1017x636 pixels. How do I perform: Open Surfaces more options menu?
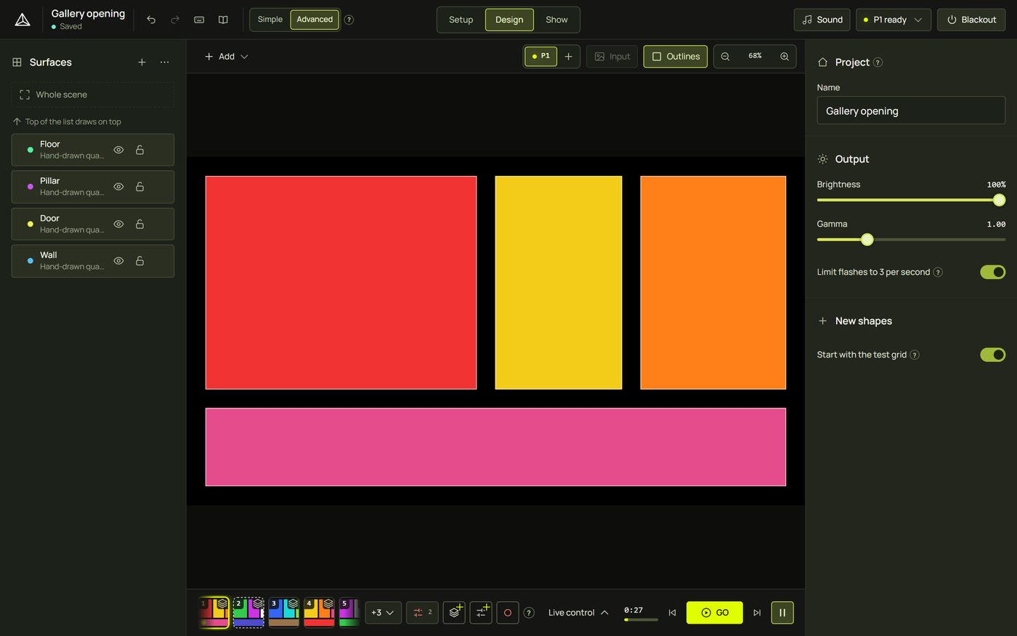[165, 63]
